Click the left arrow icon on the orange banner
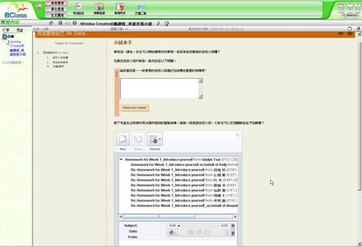 [x=340, y=33]
